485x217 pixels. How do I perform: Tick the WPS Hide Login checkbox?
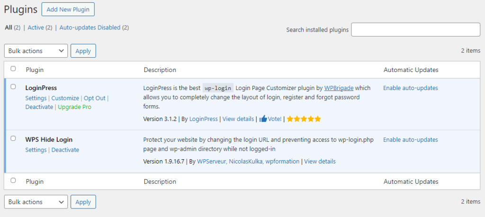point(13,138)
